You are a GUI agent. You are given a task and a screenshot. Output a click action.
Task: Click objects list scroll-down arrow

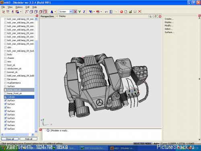tap(36, 131)
